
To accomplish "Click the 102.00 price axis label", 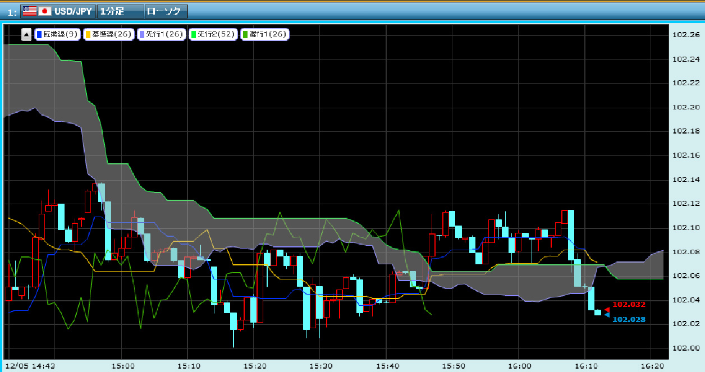I will 686,348.
